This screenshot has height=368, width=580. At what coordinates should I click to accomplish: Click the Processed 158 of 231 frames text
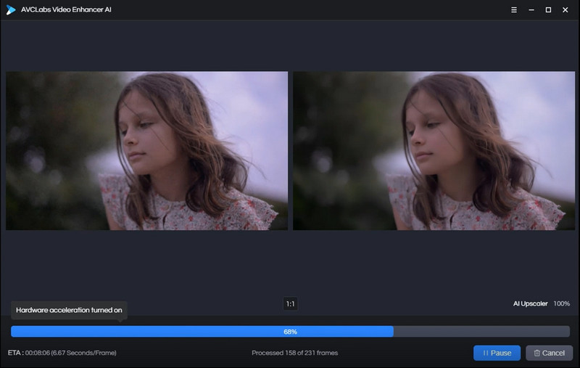295,353
